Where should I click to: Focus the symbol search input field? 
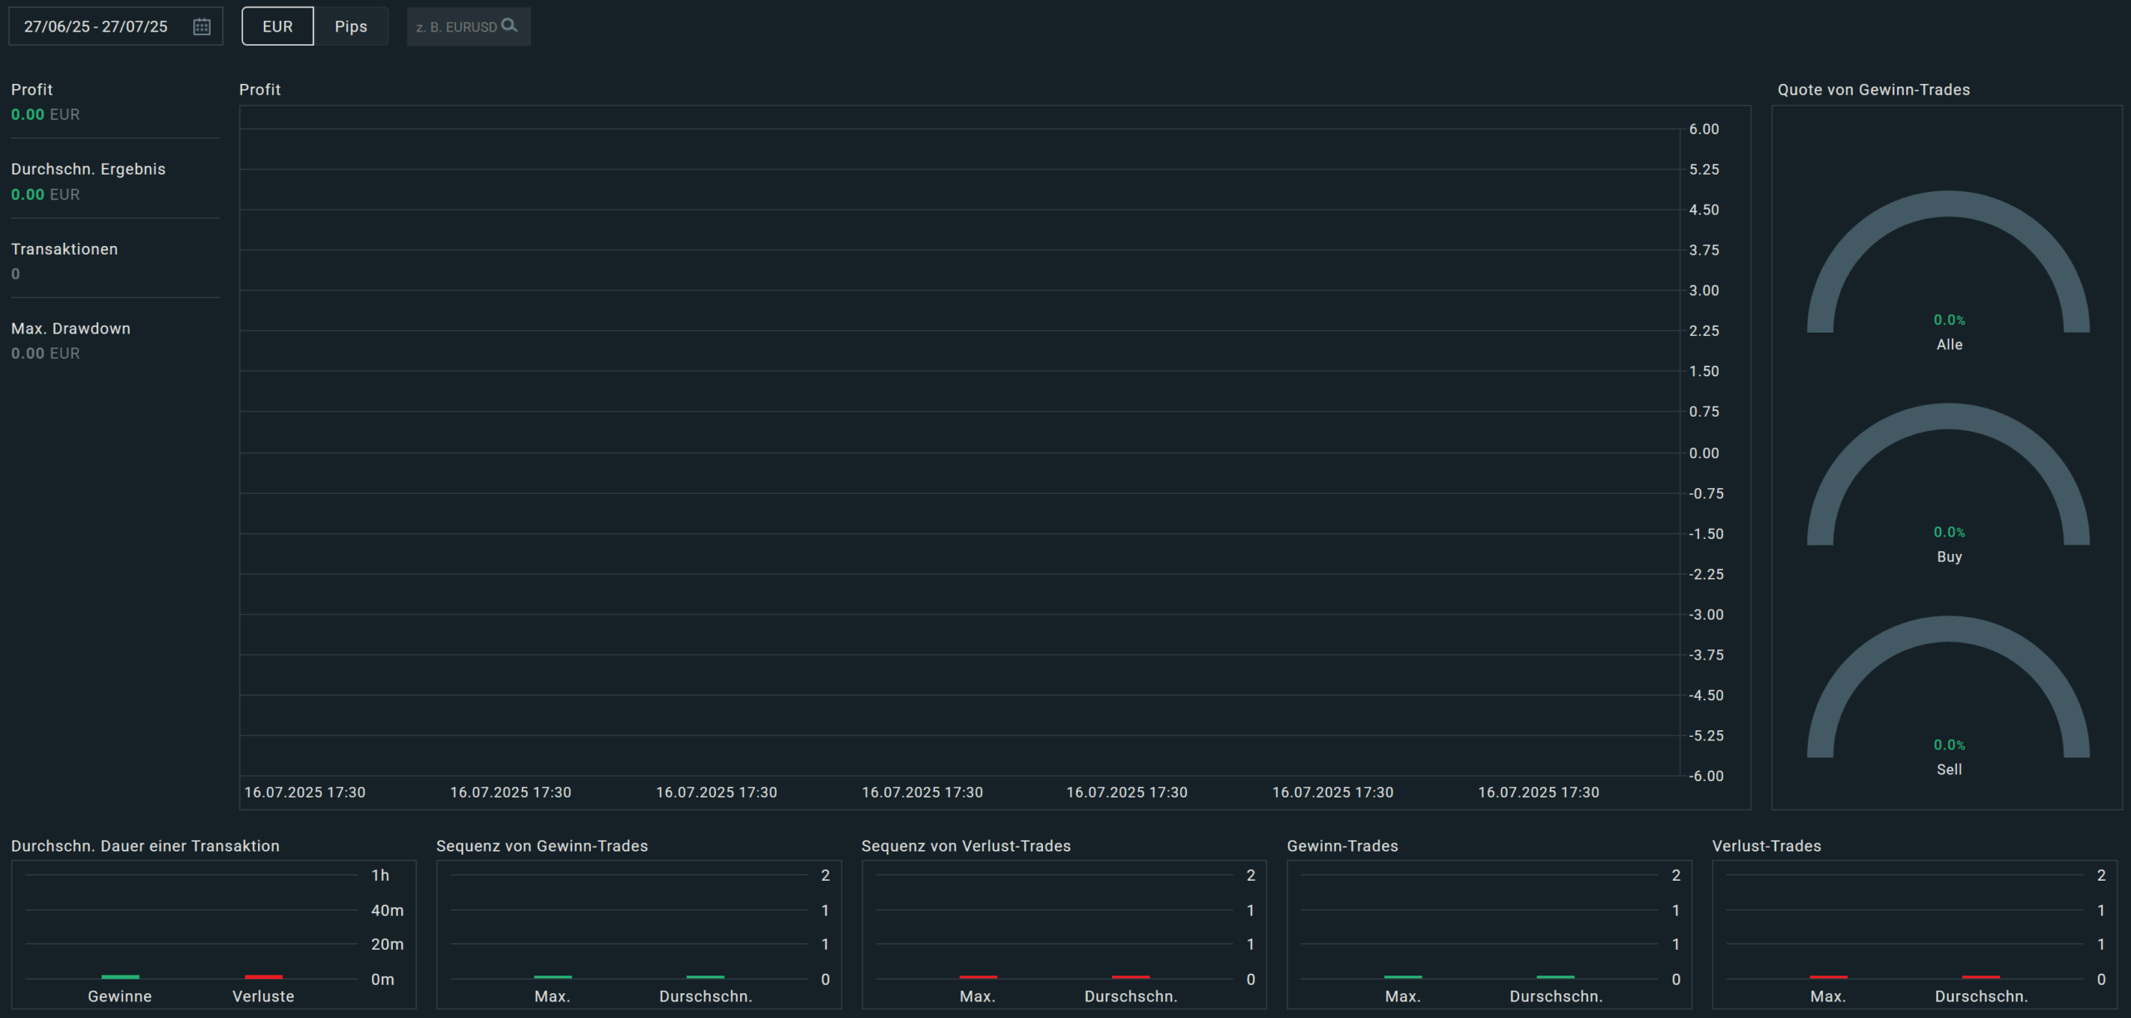point(469,27)
